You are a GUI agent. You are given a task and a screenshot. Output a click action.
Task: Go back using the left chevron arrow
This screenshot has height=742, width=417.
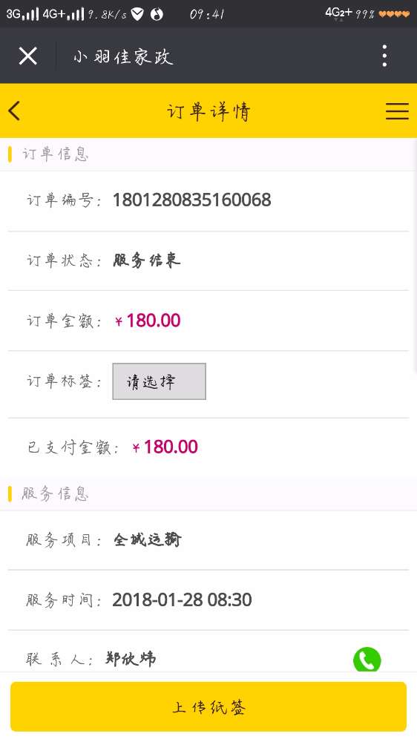14,111
